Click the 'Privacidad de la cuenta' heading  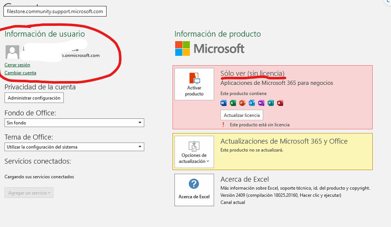40,87
